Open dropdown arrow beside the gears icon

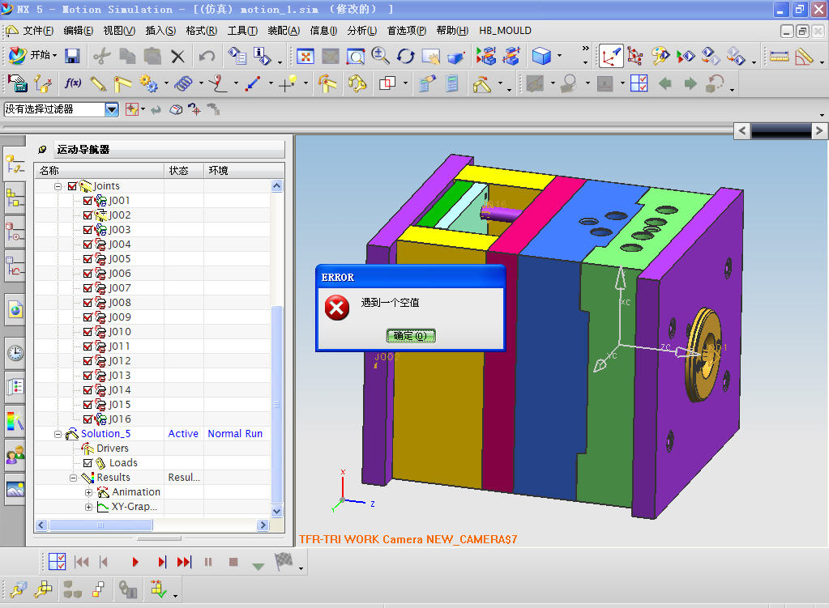166,83
